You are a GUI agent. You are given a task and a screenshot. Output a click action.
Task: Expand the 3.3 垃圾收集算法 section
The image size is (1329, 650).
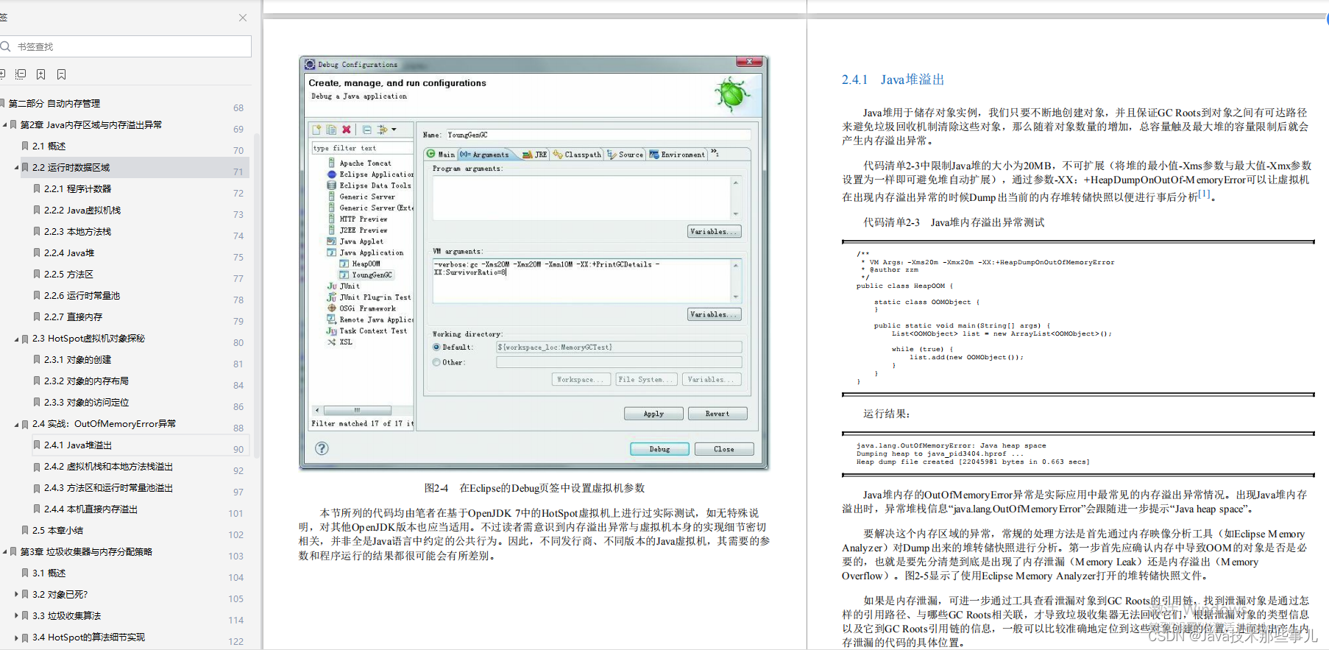(17, 616)
